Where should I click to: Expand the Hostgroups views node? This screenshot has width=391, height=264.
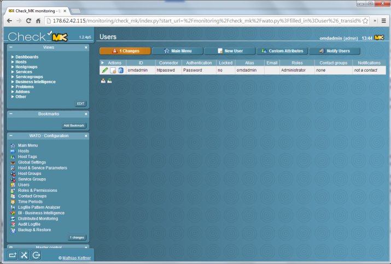(13, 67)
